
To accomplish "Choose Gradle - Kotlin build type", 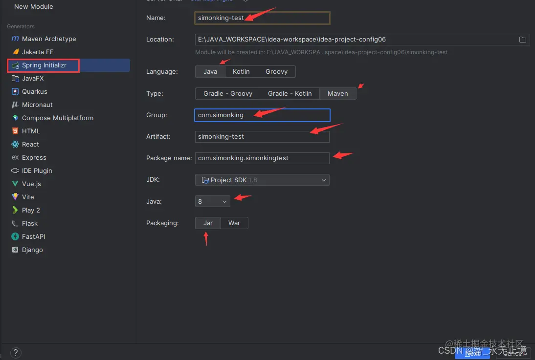I will point(290,93).
